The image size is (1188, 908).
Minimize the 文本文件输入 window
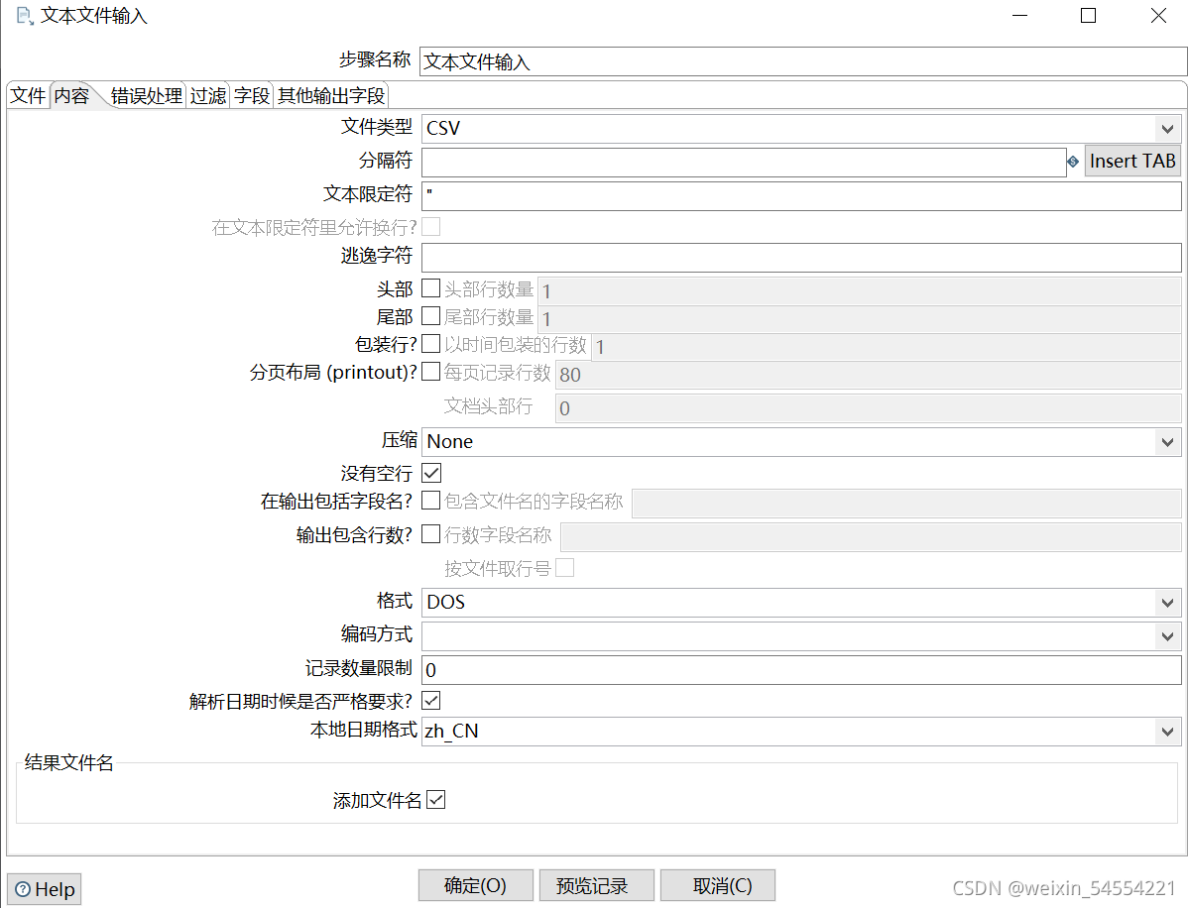1019,15
